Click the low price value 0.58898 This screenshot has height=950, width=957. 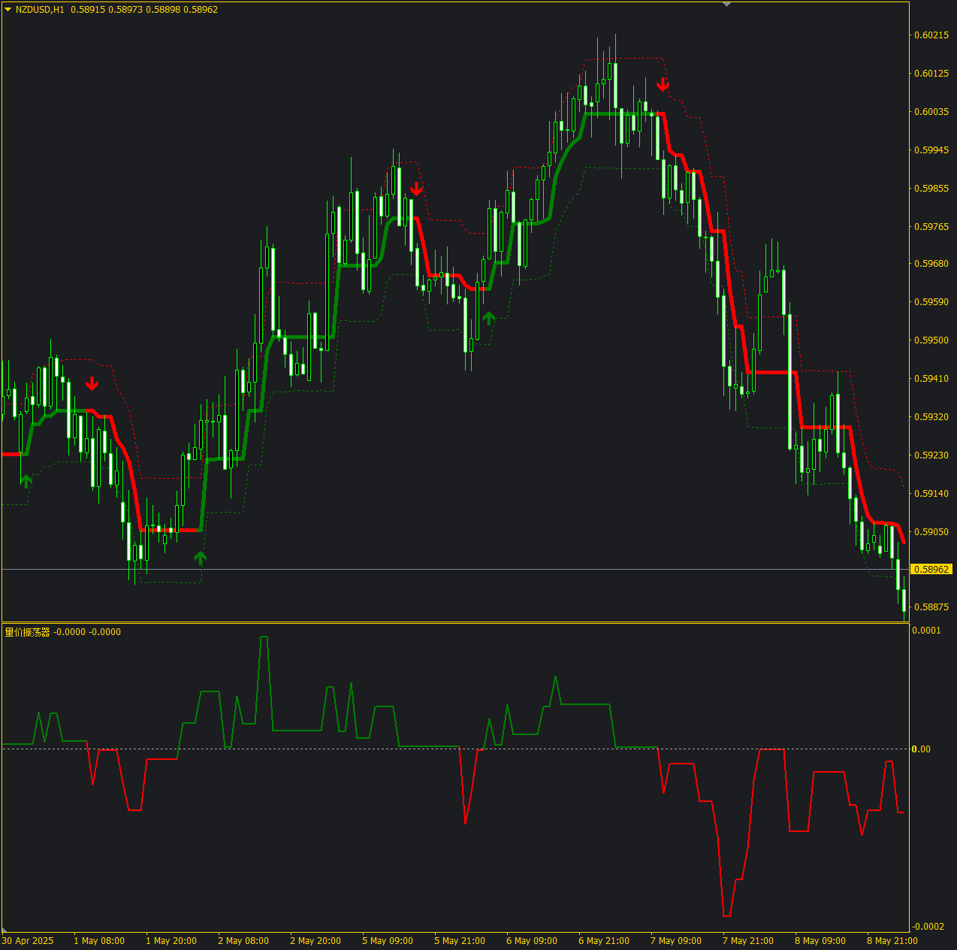coord(163,10)
